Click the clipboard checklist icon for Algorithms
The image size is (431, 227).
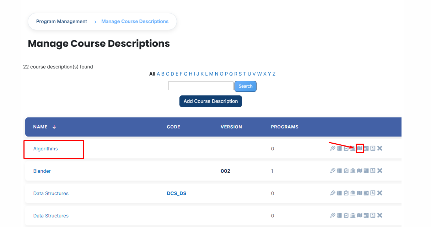point(346,148)
